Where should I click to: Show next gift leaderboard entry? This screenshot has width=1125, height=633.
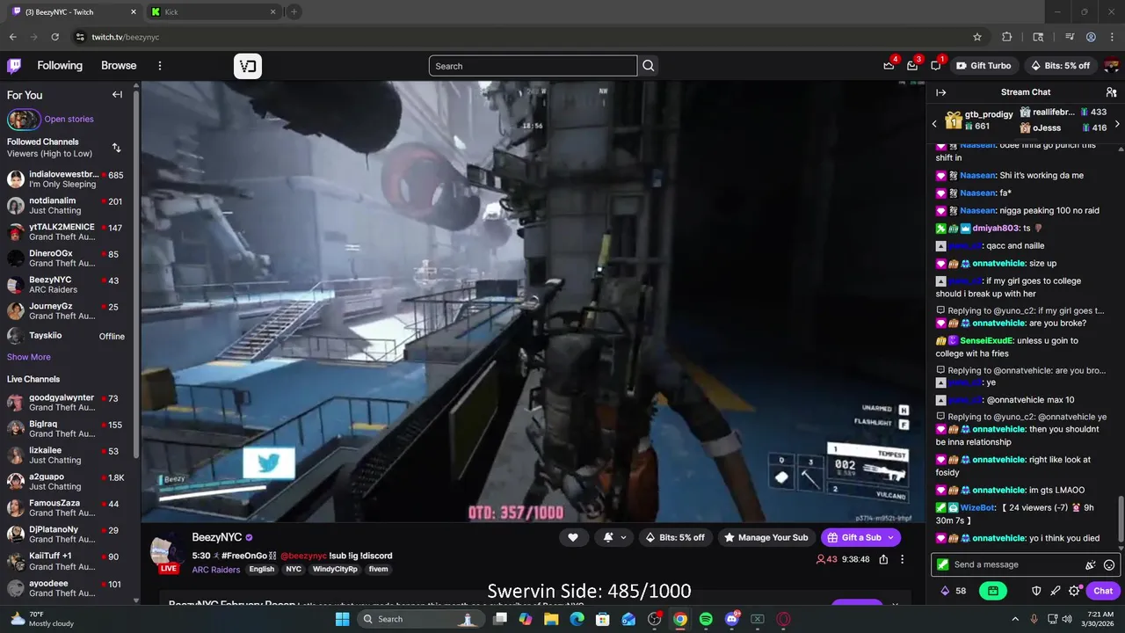tap(1117, 124)
